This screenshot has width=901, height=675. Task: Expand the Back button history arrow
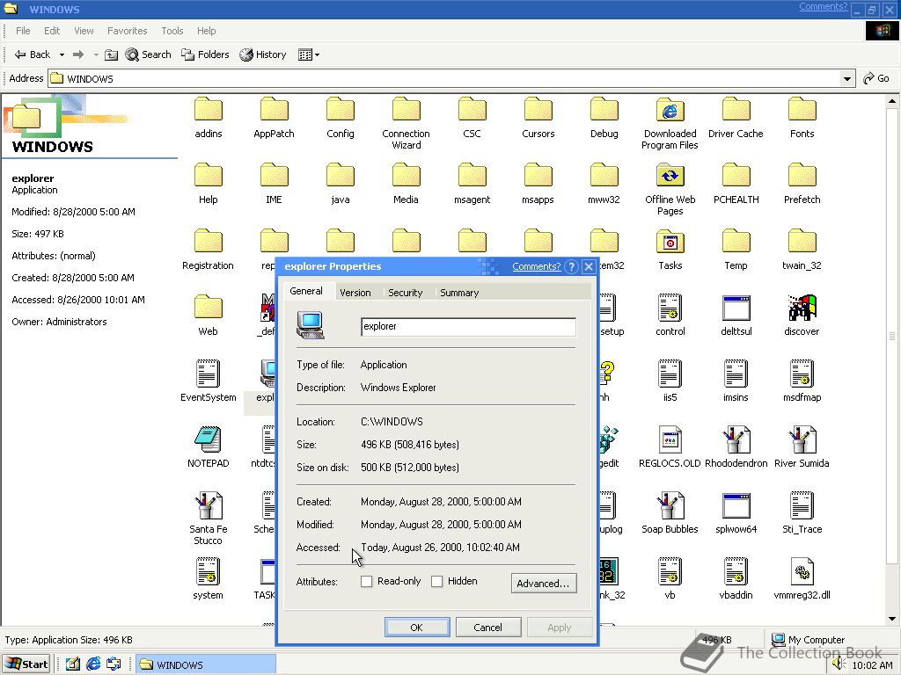click(x=62, y=54)
